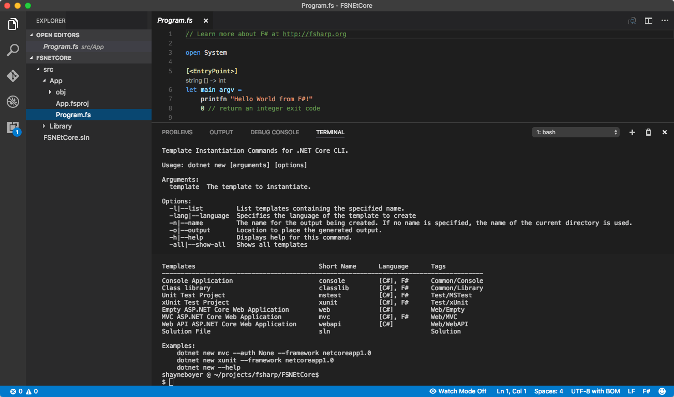
Task: Open the Debug sidebar icon
Action: pyautogui.click(x=12, y=102)
